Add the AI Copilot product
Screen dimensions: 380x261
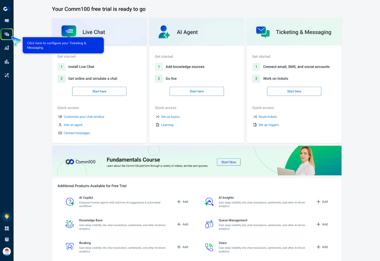click(x=182, y=202)
